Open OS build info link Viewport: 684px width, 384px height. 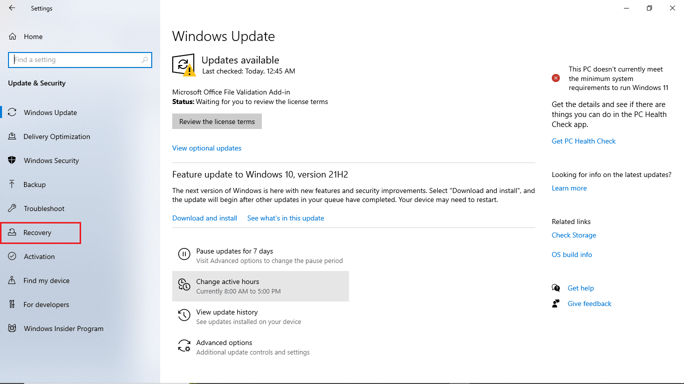click(572, 254)
